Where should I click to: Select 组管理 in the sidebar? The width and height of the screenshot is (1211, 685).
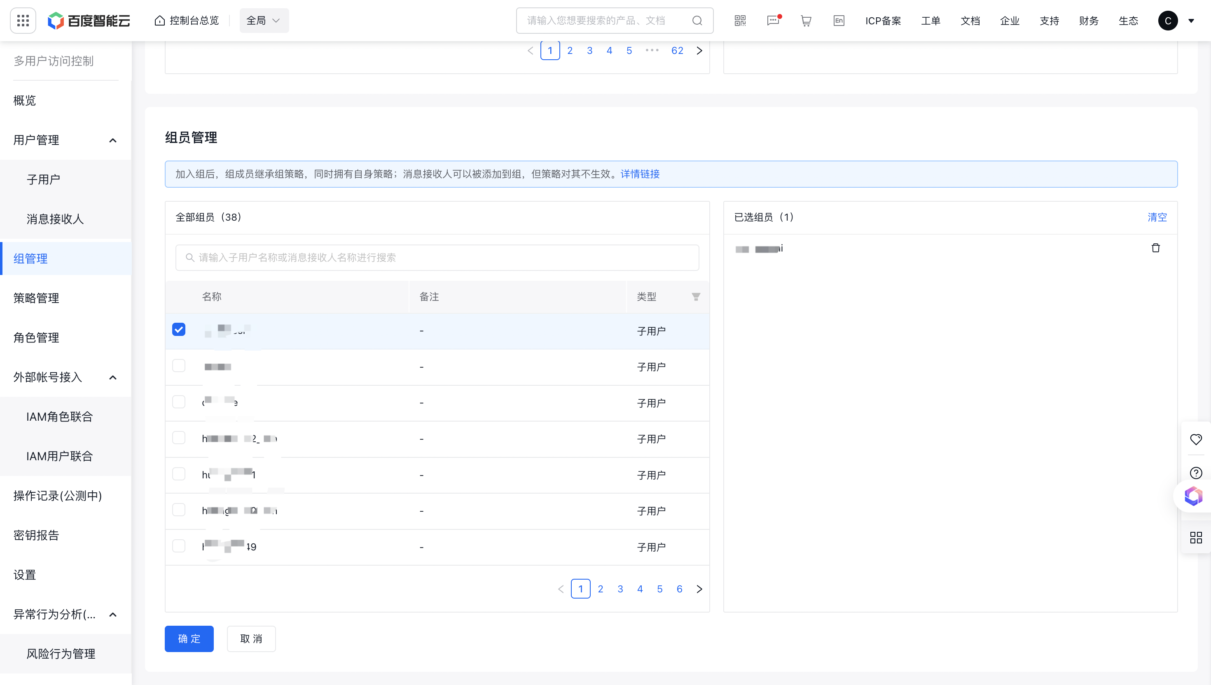click(65, 259)
